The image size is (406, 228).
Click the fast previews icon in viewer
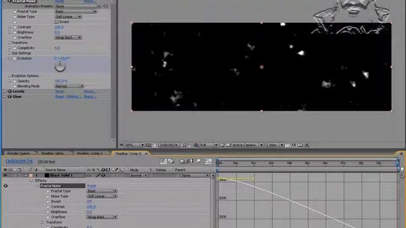point(294,145)
